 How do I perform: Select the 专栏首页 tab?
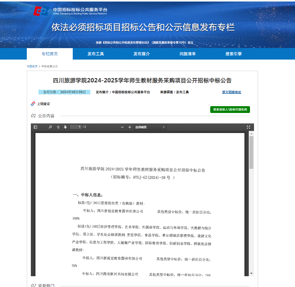(50, 54)
